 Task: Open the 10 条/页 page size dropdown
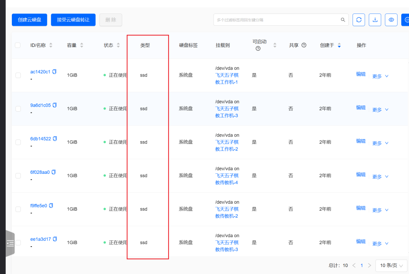pos(391,265)
